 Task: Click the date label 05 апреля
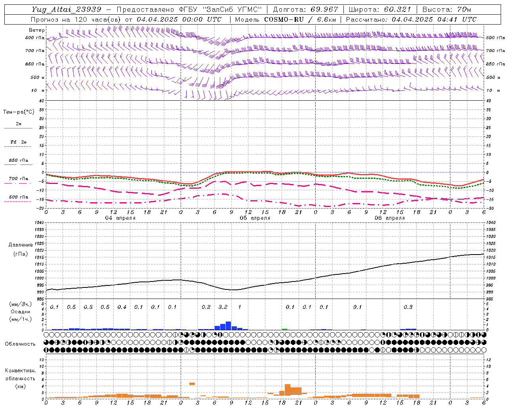(x=255, y=218)
